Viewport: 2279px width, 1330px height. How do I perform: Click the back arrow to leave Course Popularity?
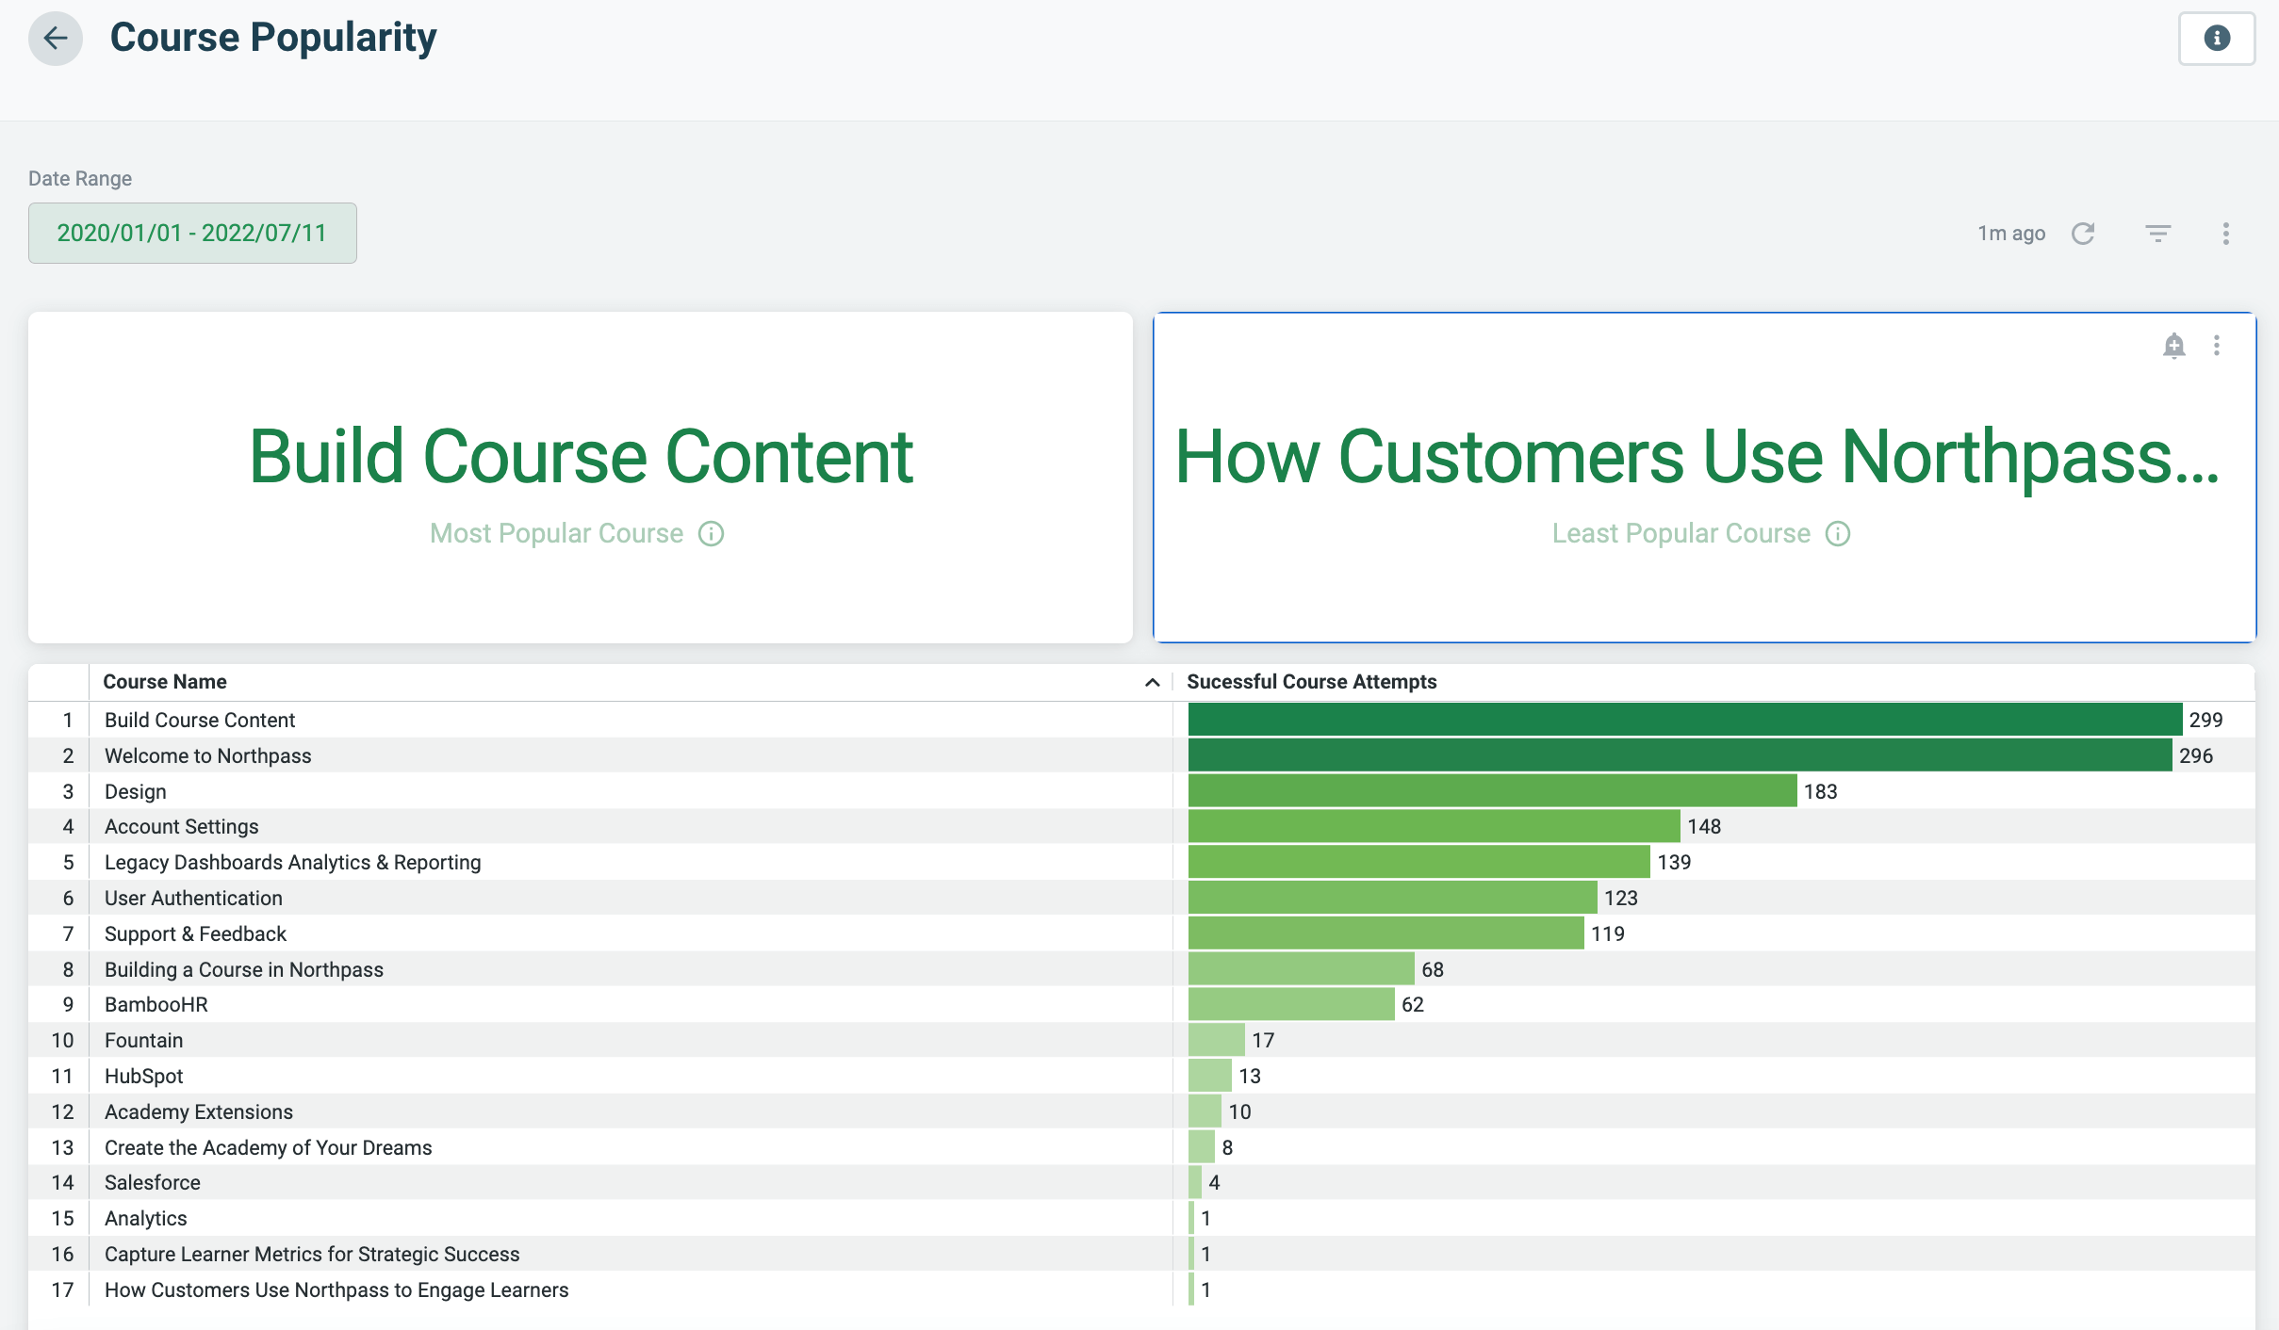(x=55, y=39)
